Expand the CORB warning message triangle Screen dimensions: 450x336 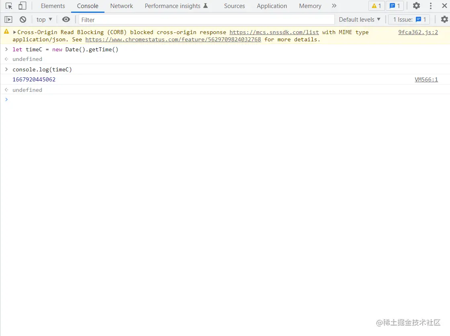coord(14,32)
